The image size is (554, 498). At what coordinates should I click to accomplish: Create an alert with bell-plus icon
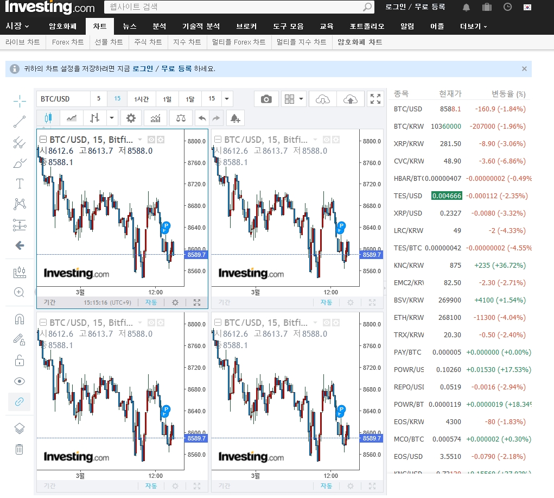pos(235,118)
